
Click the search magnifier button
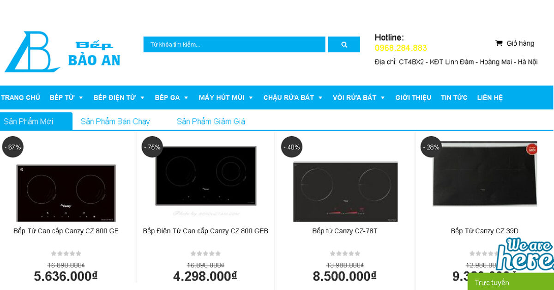(x=344, y=45)
